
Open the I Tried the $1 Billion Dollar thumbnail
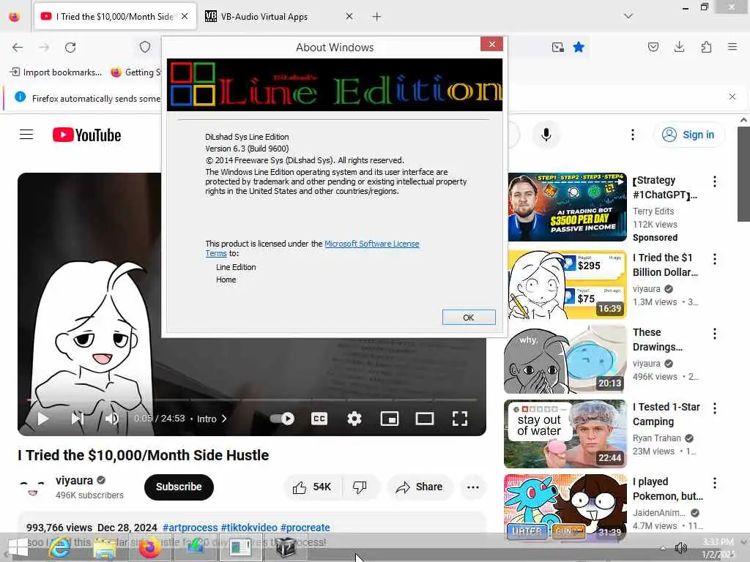(x=567, y=285)
